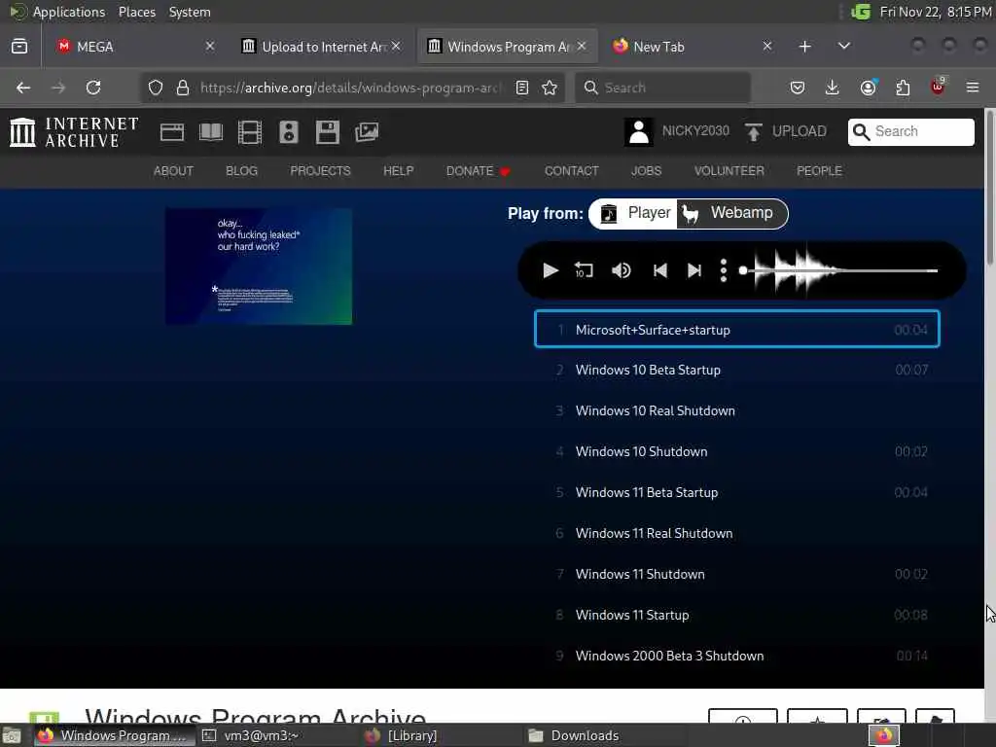Screen dimensions: 996x747
Task: Open the player's three-dot options menu
Action: pos(723,270)
